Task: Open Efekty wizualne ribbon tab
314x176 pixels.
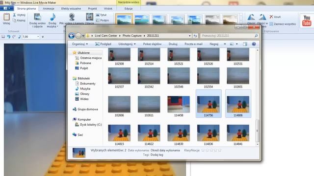Action: (x=71, y=9)
